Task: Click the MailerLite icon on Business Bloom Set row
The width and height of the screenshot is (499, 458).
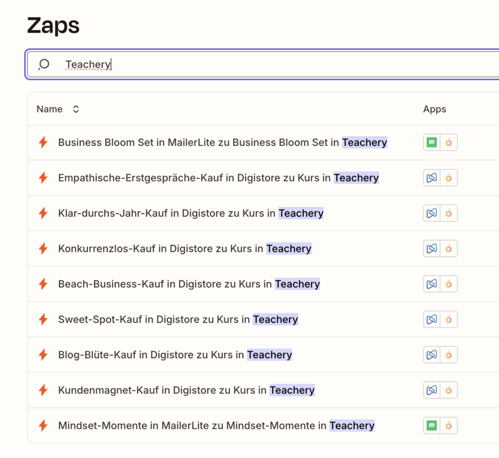Action: click(431, 142)
